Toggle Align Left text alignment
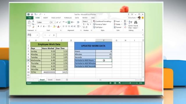Image resolution: width=186 pixels, height=104 pixels. (x=64, y=26)
